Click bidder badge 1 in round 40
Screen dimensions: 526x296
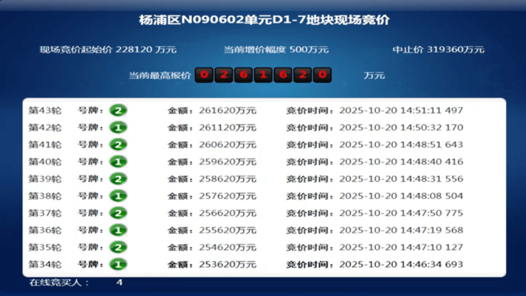118,162
